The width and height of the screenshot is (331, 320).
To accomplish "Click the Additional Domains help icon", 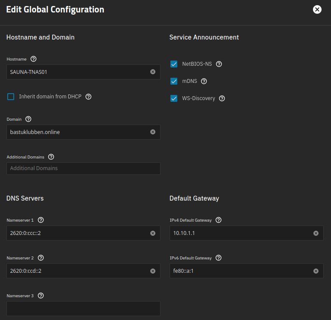I will pos(51,157).
